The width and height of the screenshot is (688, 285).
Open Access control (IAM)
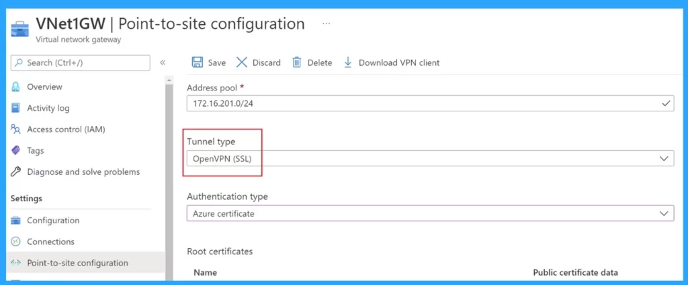point(67,129)
